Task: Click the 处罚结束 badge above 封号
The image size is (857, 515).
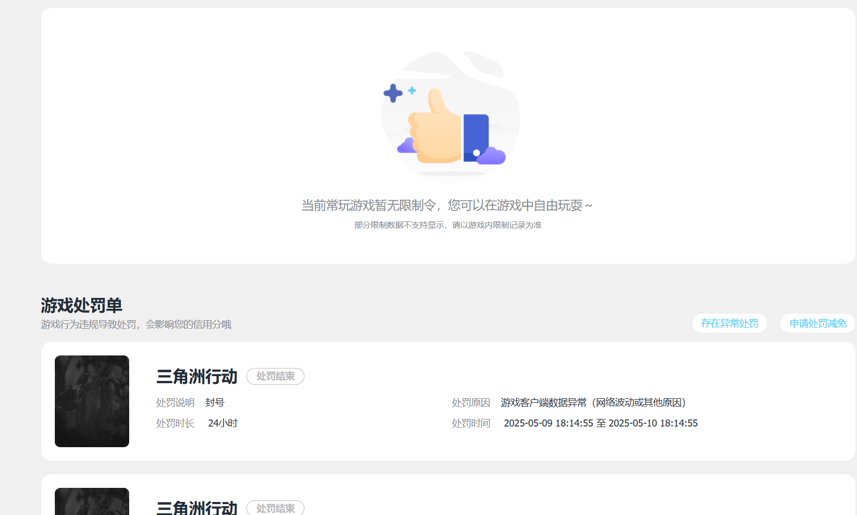Action: [275, 376]
